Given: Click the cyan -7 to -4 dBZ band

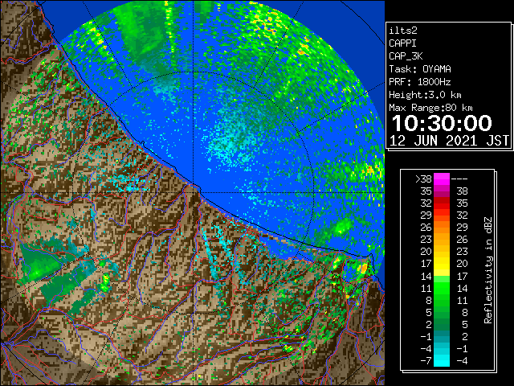Looking at the screenshot, I should click(442, 360).
